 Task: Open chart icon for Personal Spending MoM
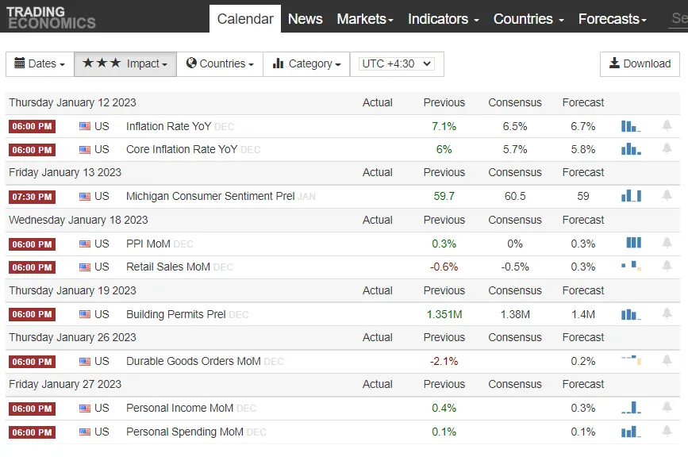pos(631,432)
